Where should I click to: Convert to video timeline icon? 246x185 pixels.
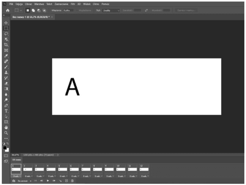[14, 181]
